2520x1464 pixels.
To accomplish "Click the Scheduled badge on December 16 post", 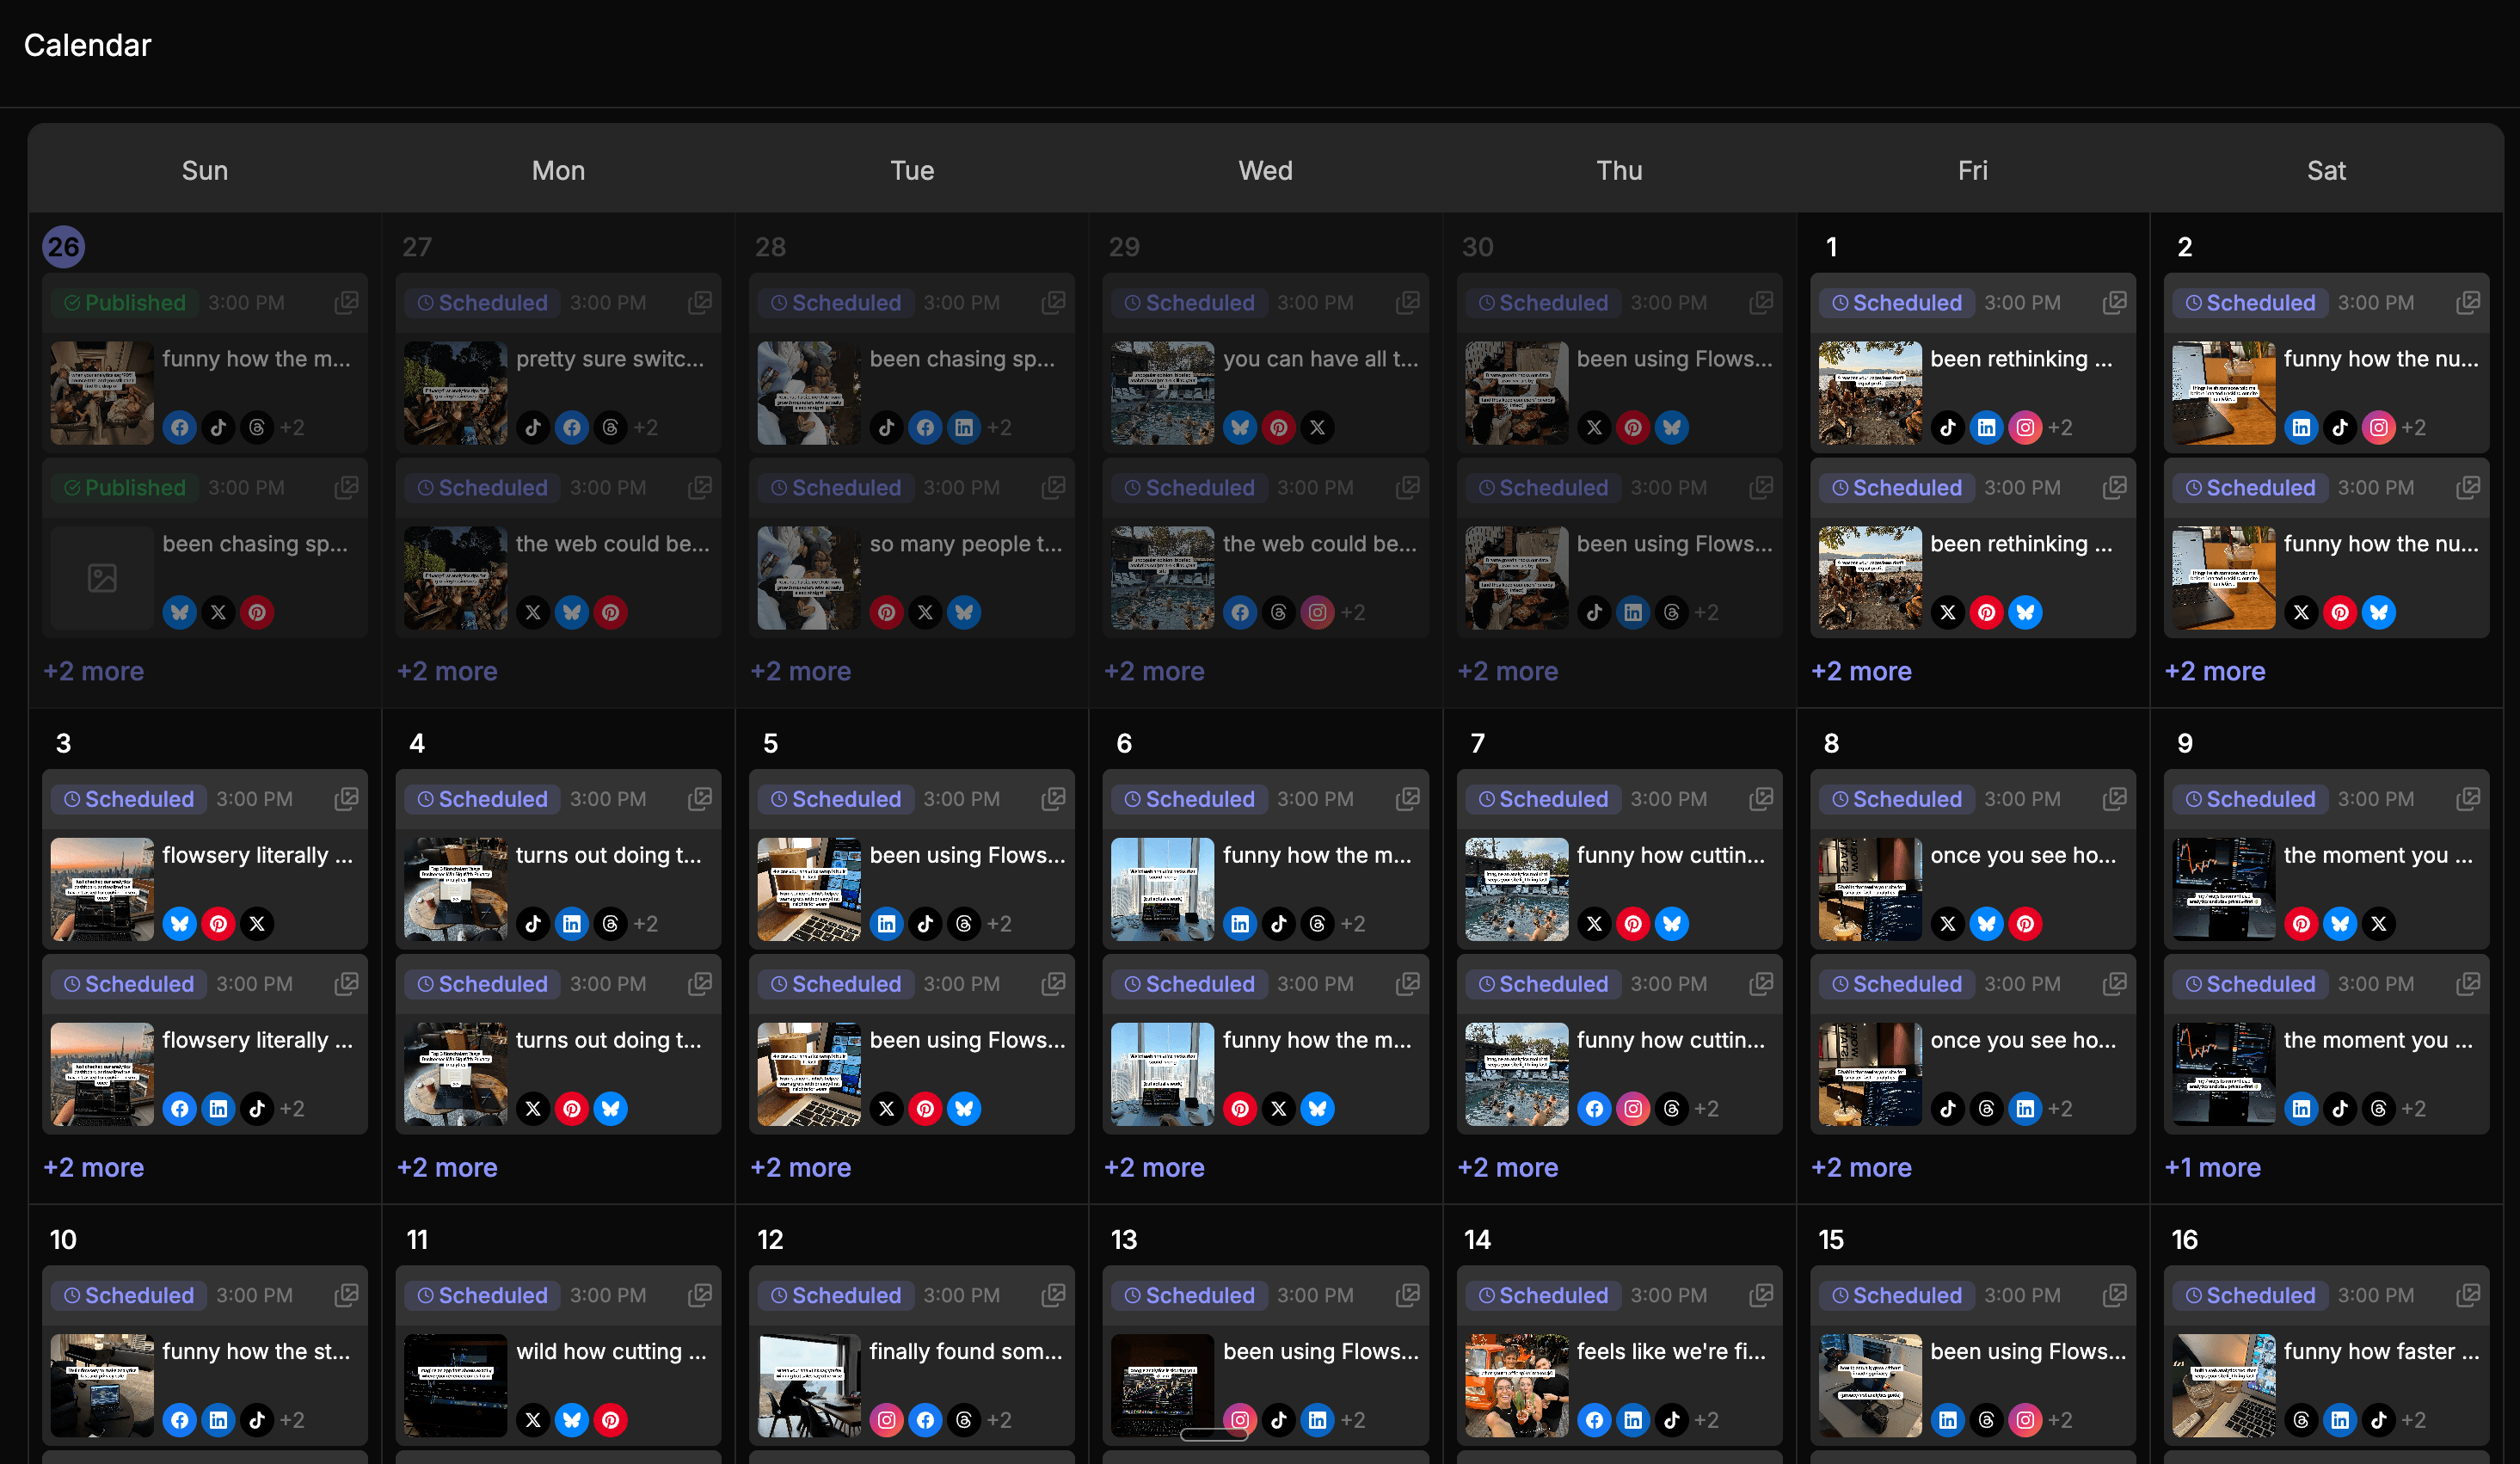I will click(x=2250, y=1295).
